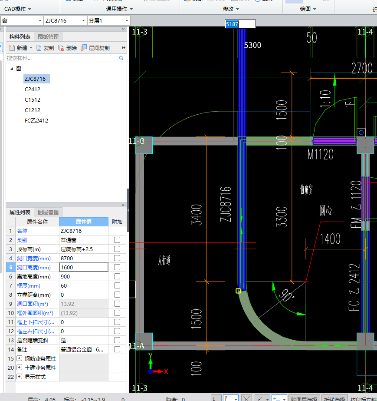Check the 附加 box for 立樘距离 row
The image size is (377, 401).
[x=117, y=295]
